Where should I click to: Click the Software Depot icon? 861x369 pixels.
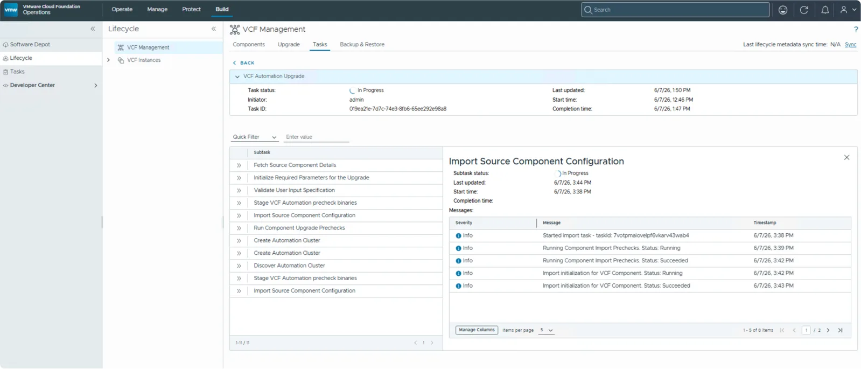pos(5,45)
